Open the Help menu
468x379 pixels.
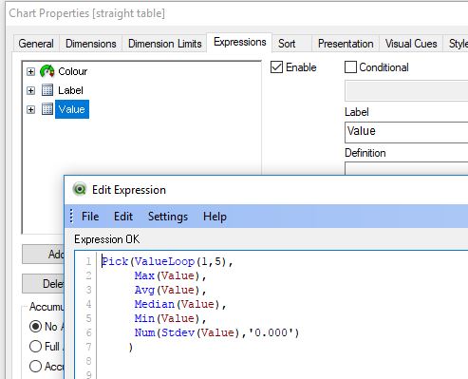(215, 217)
